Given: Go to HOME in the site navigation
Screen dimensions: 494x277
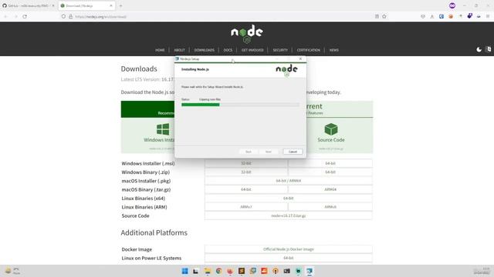Looking at the screenshot, I should coord(160,50).
